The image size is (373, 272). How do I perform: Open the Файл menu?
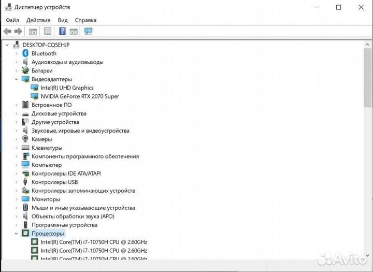[12, 20]
